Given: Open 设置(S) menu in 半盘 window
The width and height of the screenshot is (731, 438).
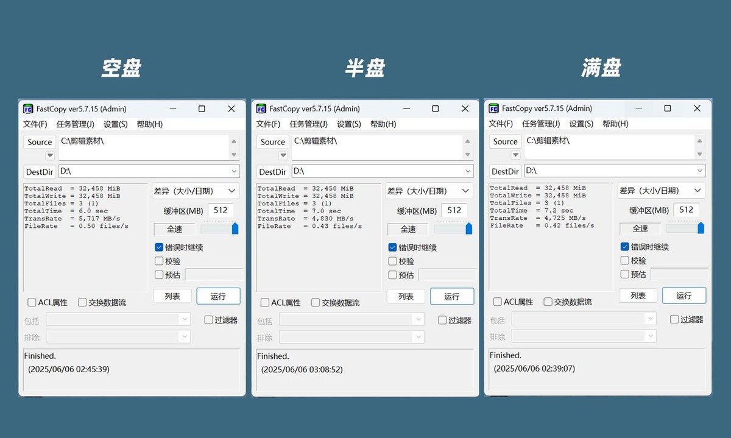Looking at the screenshot, I should (x=349, y=124).
